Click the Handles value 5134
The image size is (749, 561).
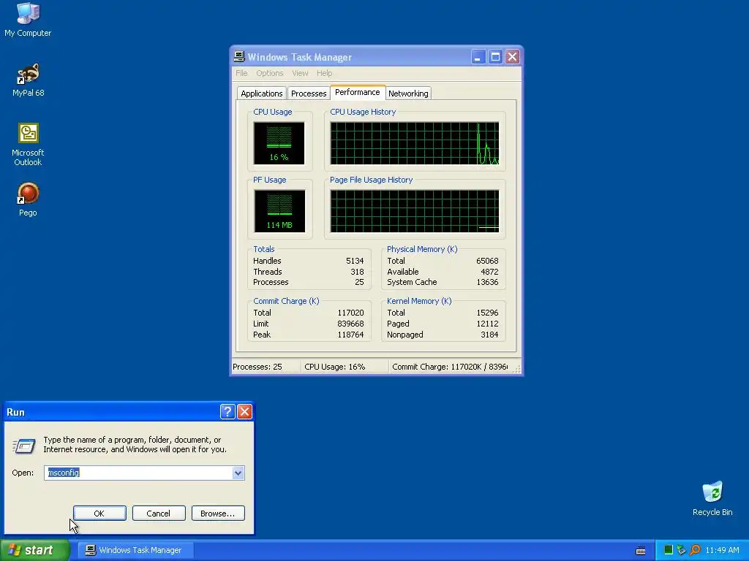tap(355, 261)
